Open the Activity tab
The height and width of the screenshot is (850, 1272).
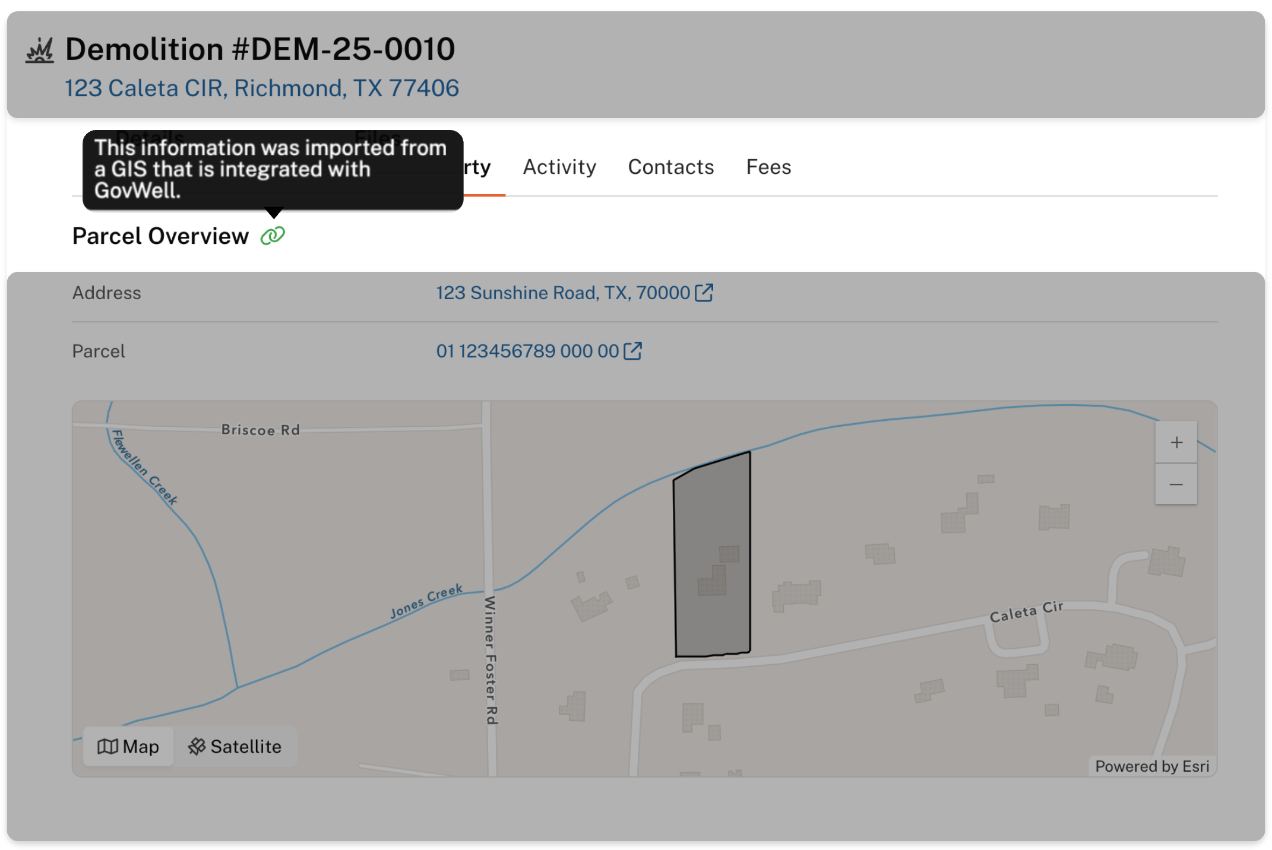pyautogui.click(x=559, y=167)
